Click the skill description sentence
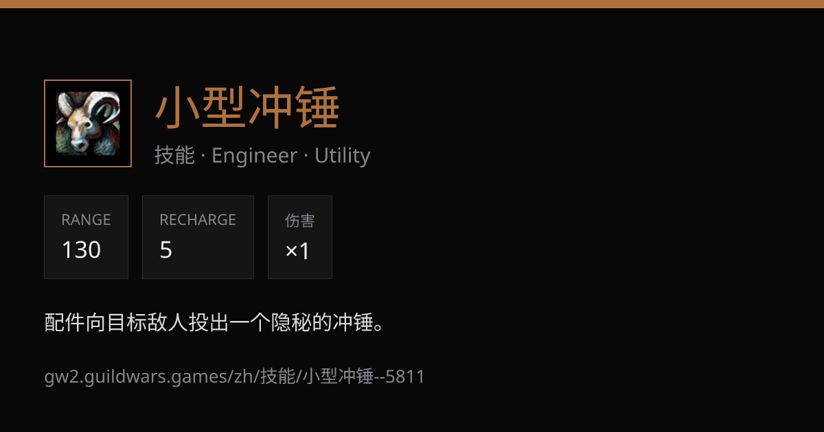Screen dimensions: 824x432 214,322
